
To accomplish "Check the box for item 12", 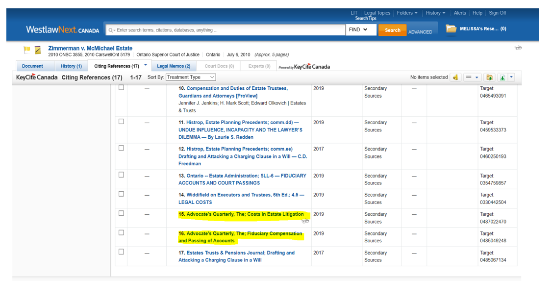I will point(121,148).
